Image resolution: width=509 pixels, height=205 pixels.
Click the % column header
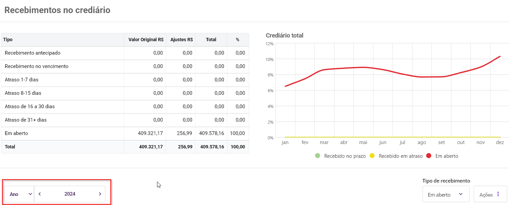[238, 40]
